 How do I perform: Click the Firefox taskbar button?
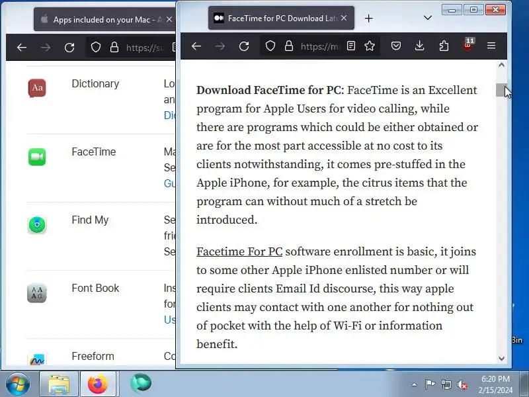tap(99, 384)
